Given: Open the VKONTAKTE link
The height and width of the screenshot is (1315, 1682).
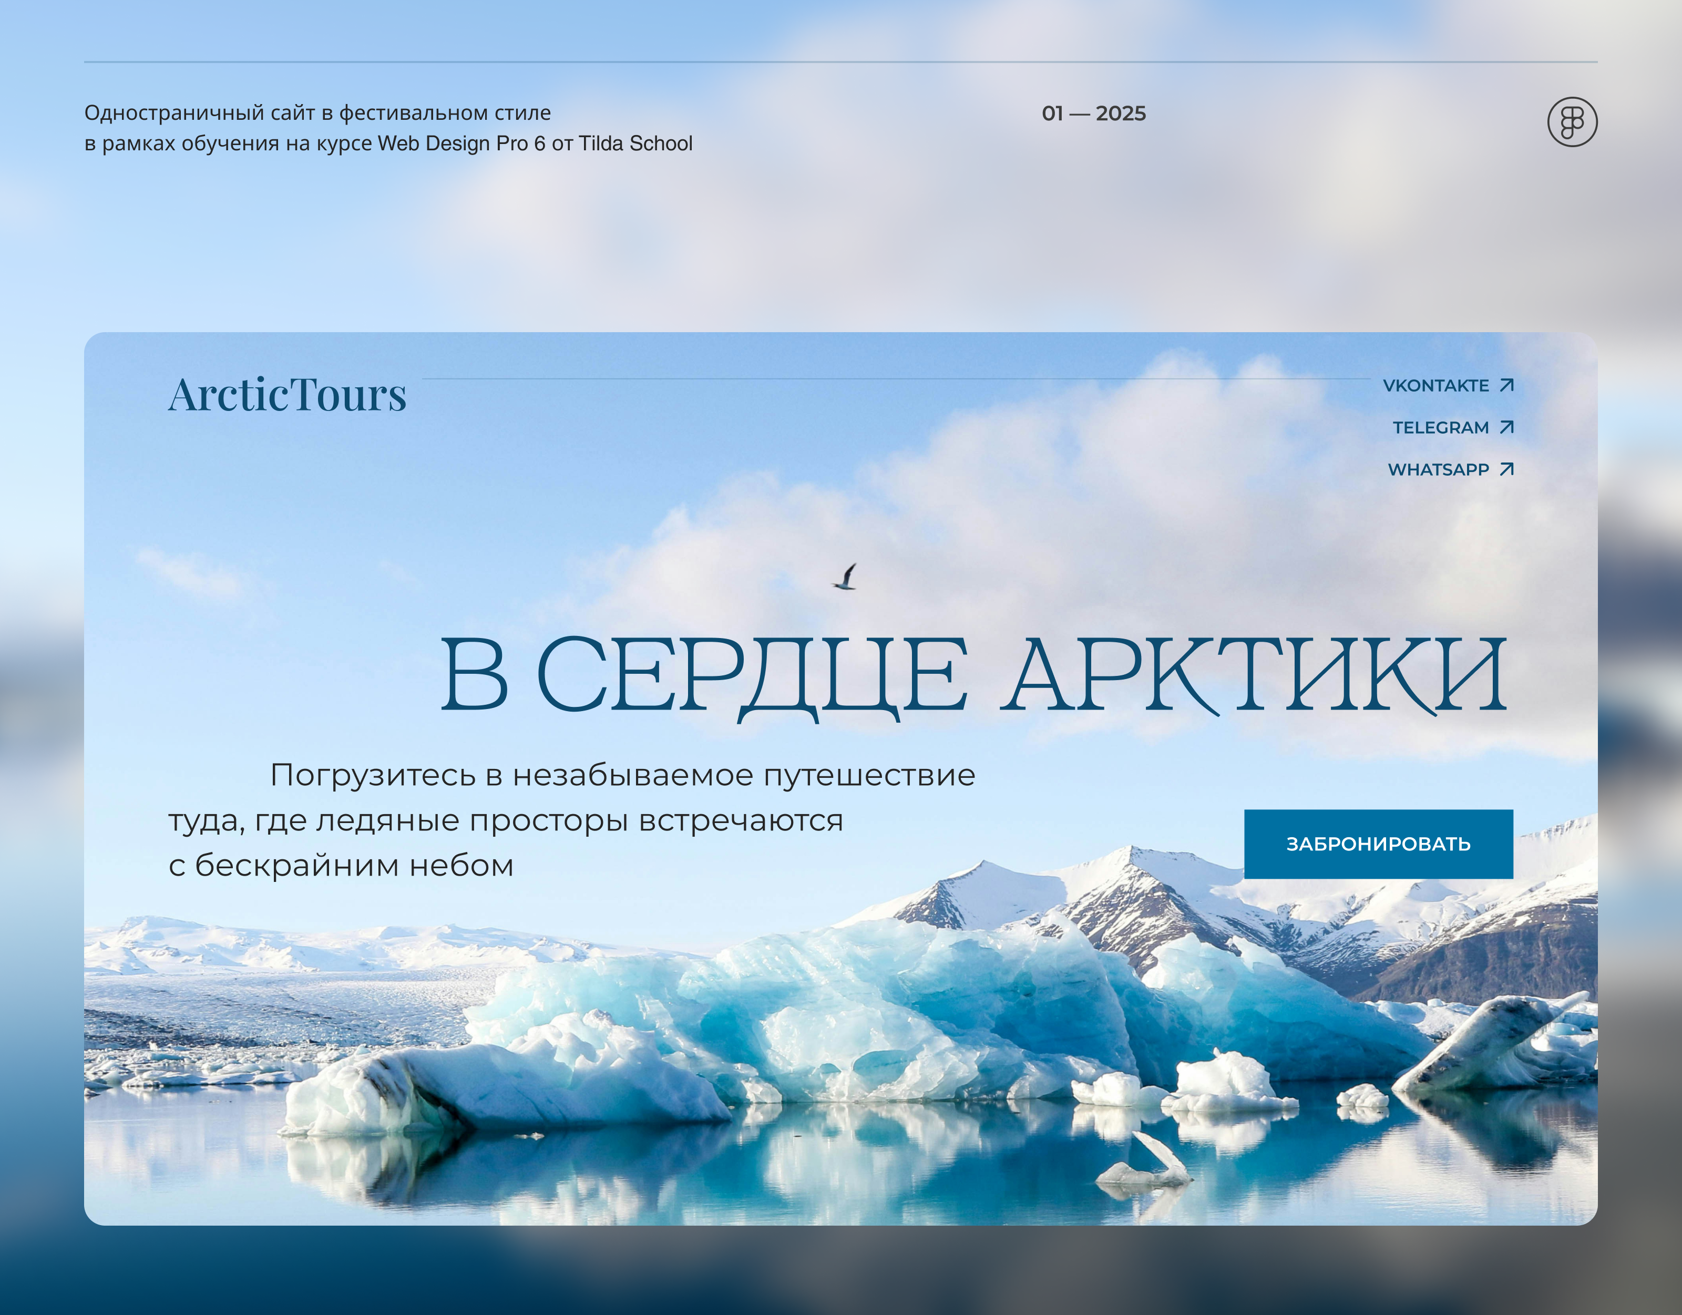Looking at the screenshot, I should tap(1435, 386).
